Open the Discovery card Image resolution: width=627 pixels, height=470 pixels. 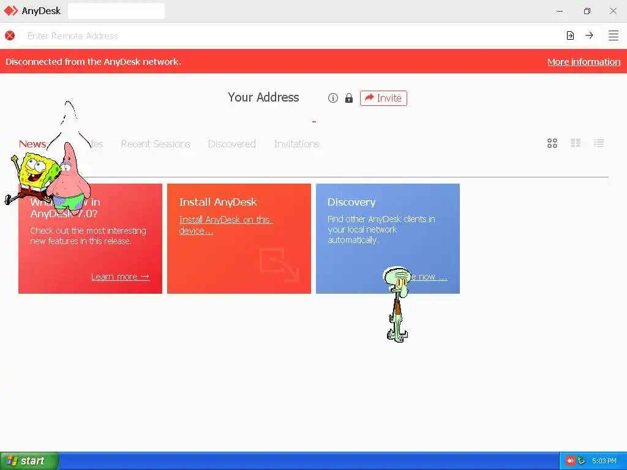coord(388,239)
